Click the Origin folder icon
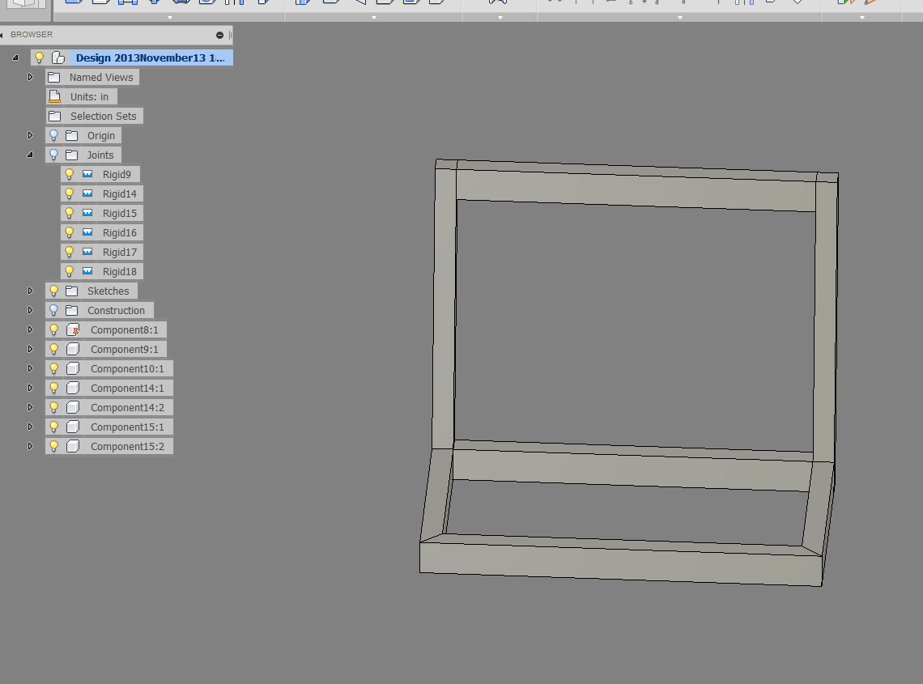The height and width of the screenshot is (684, 923). tap(72, 135)
